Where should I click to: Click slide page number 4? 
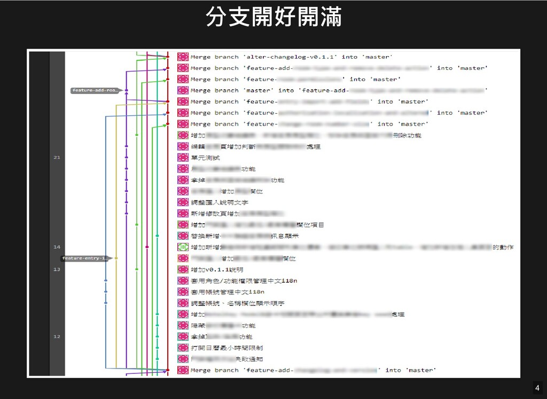(x=537, y=388)
